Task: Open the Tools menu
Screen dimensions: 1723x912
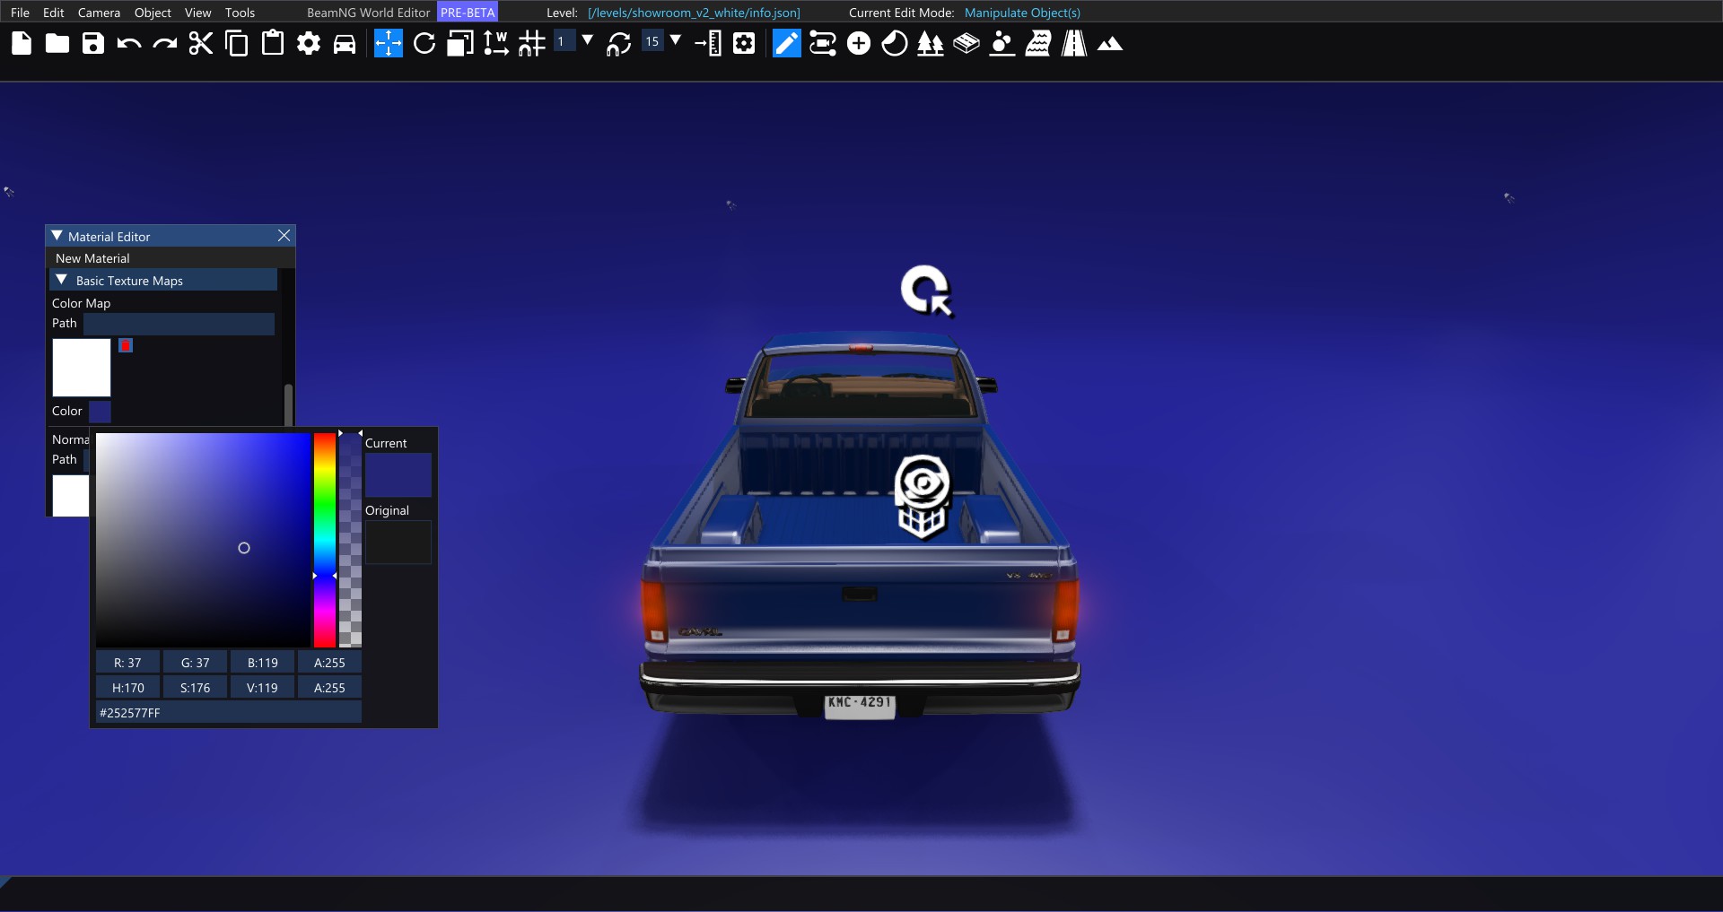Action: click(240, 13)
